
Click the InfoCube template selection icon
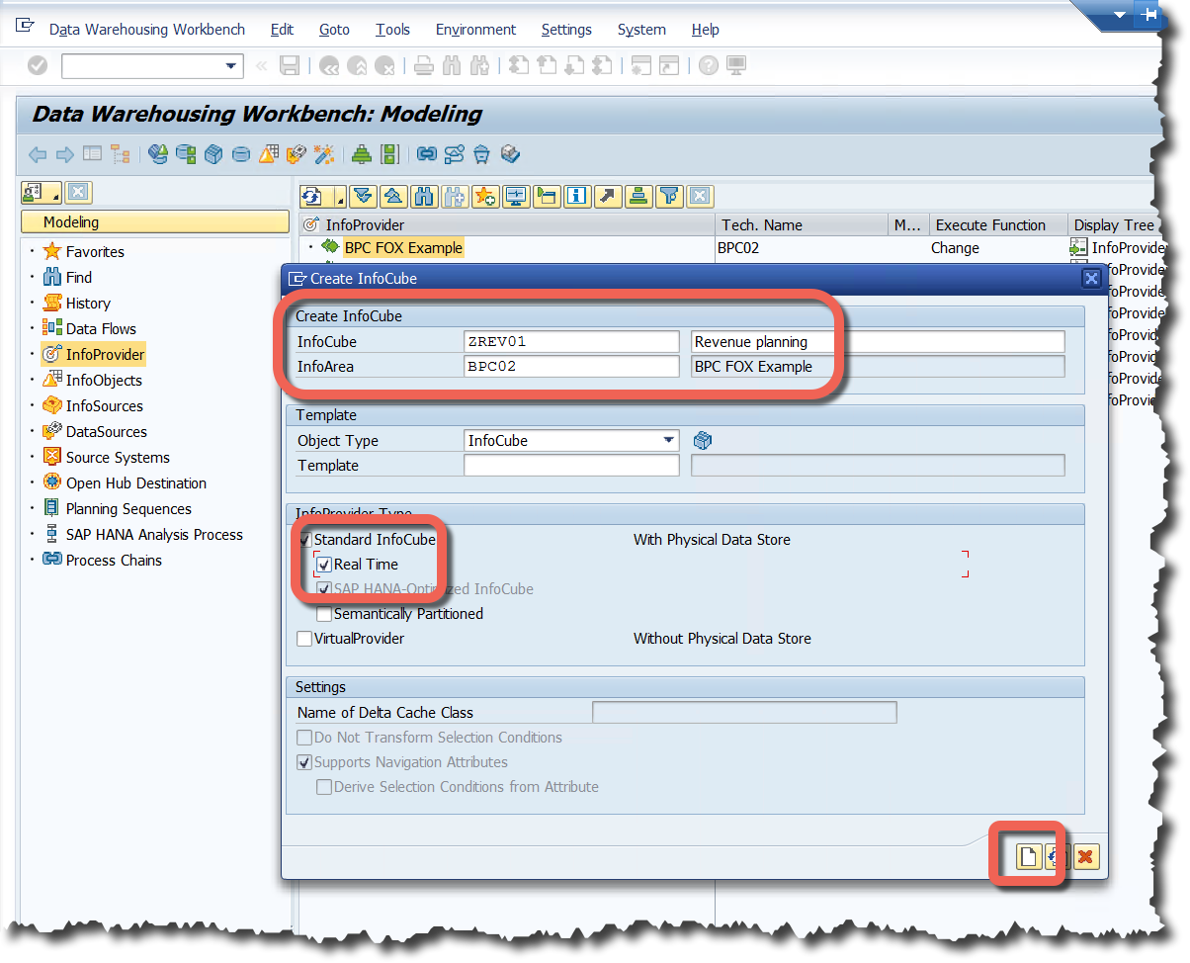702,440
